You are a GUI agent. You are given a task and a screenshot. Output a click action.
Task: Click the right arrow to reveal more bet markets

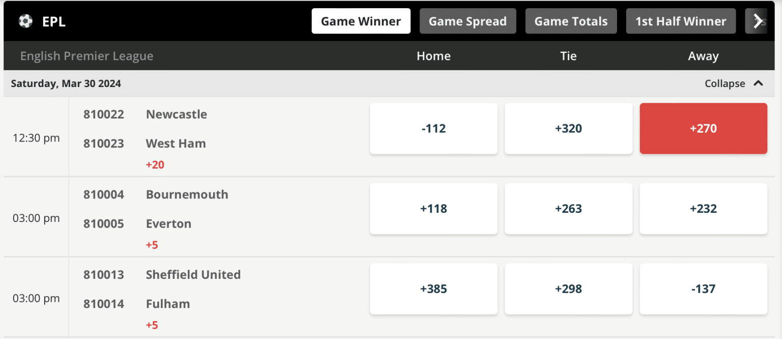tap(759, 21)
